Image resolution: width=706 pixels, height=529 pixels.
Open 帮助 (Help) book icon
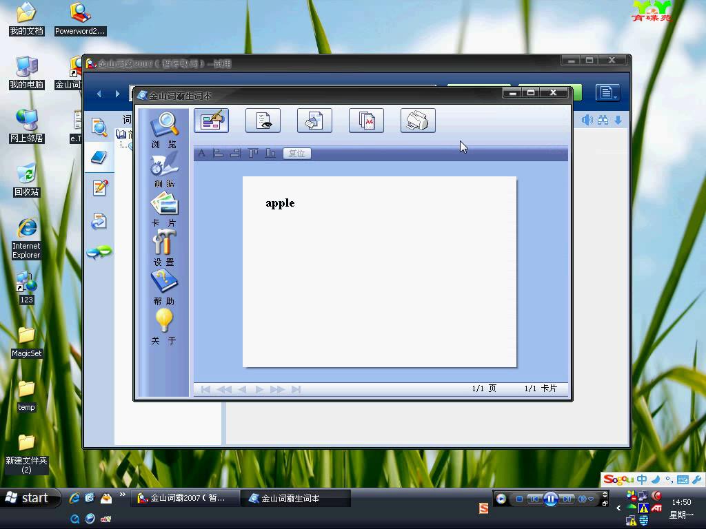point(164,288)
